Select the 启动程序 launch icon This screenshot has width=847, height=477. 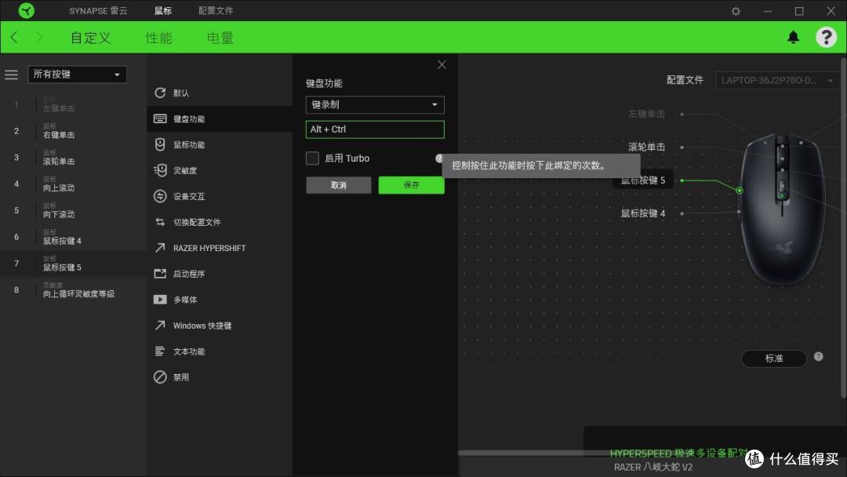coord(160,274)
